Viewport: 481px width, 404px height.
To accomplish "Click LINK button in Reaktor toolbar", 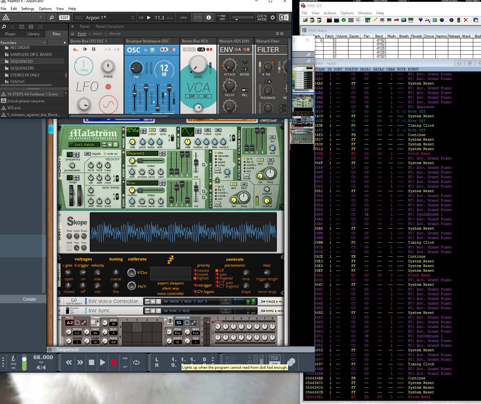I will [183, 18].
